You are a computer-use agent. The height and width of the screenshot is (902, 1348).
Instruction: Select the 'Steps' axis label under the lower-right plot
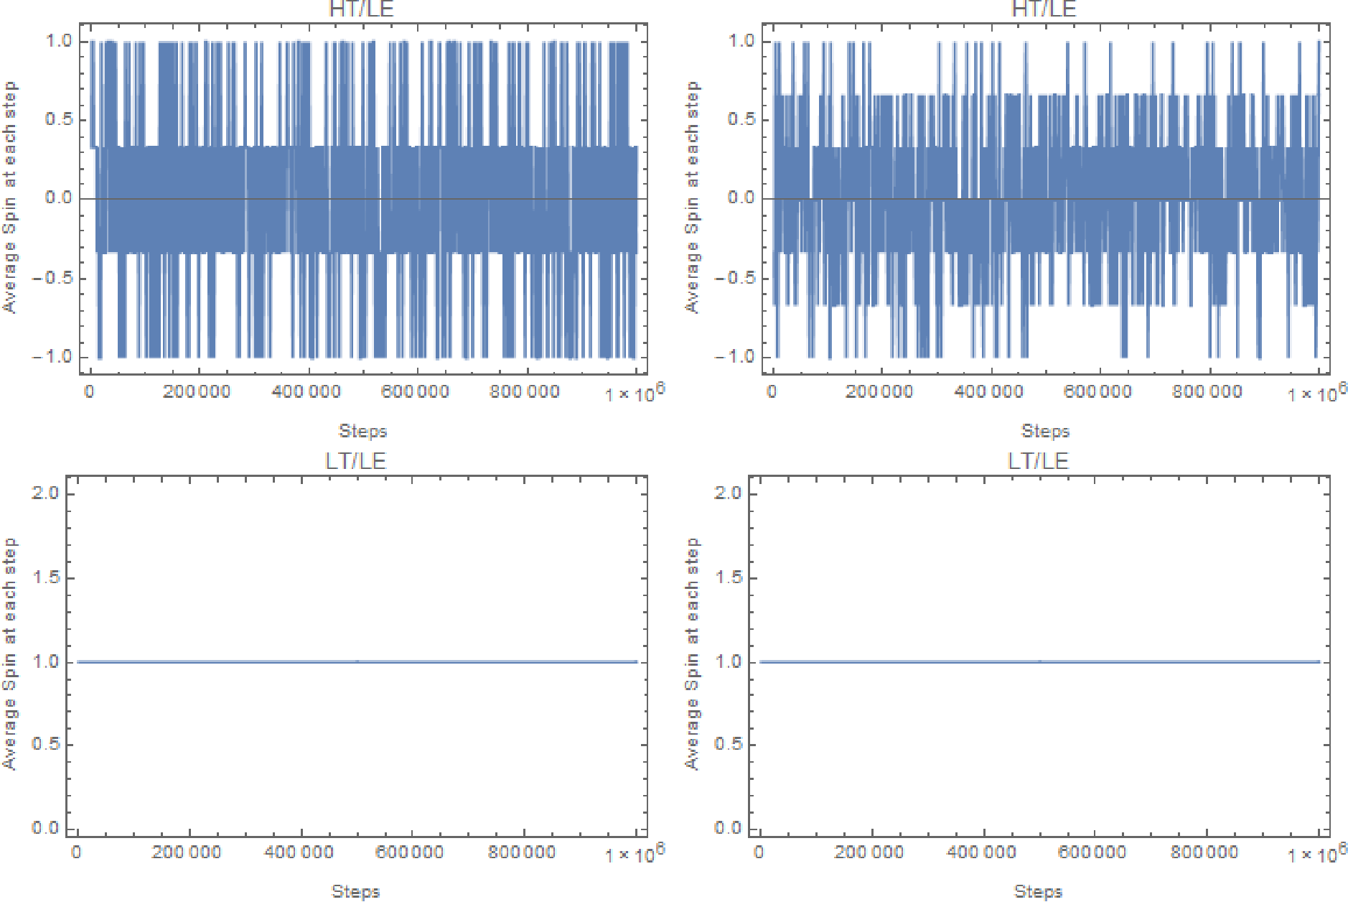point(1038,891)
